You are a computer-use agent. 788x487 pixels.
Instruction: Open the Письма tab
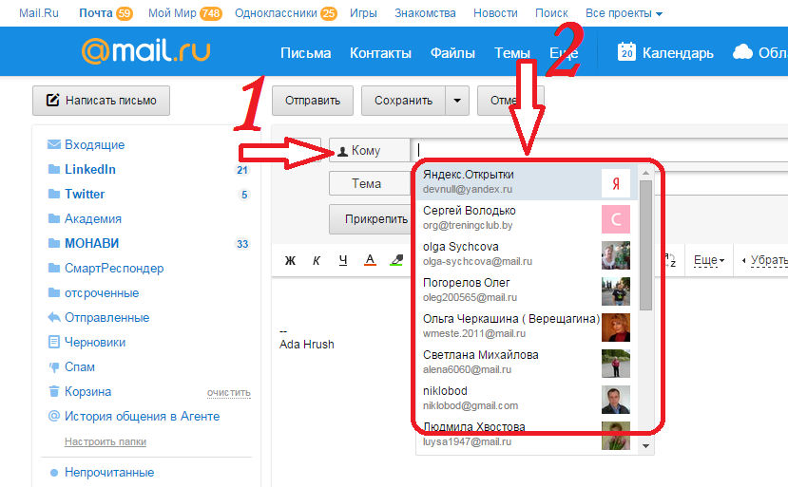(x=305, y=53)
